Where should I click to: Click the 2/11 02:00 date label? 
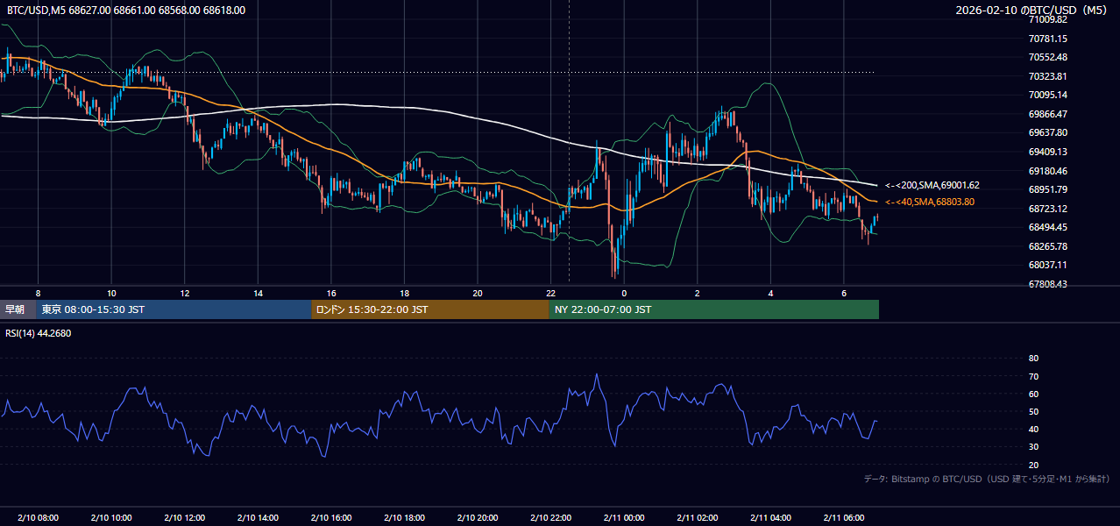(x=697, y=517)
